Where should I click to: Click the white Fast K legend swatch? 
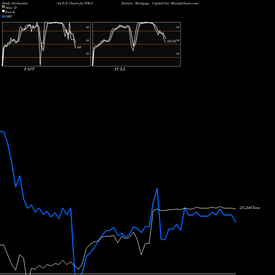3,11
